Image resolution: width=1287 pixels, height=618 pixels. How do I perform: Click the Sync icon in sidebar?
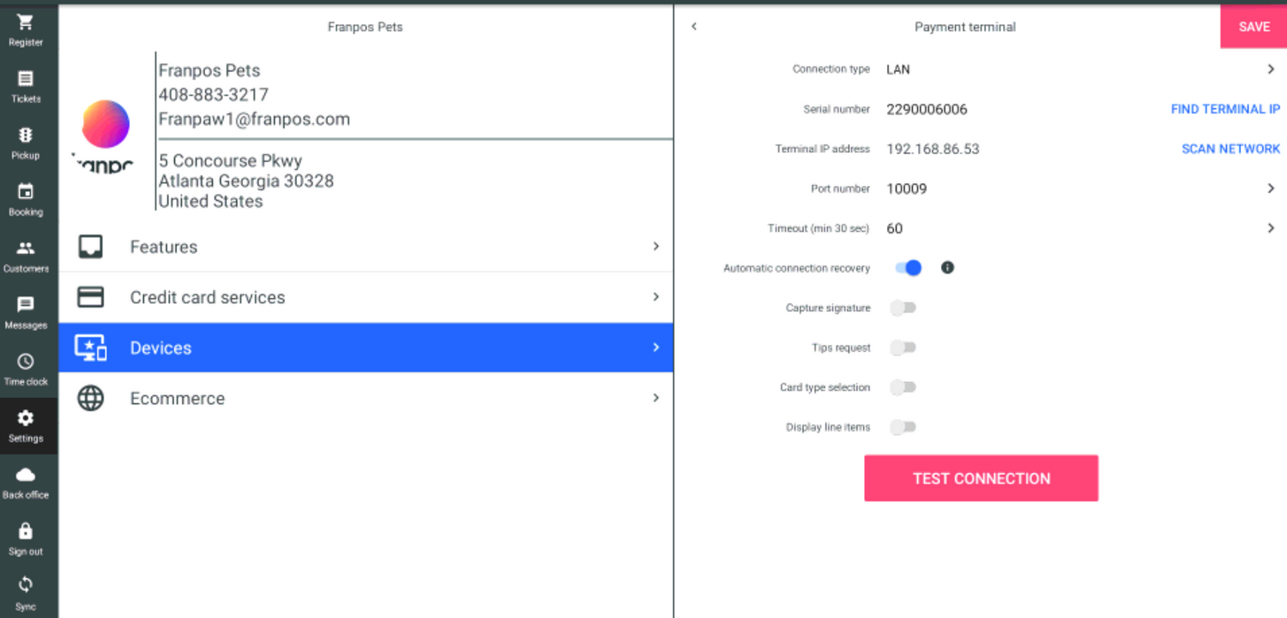point(26,585)
